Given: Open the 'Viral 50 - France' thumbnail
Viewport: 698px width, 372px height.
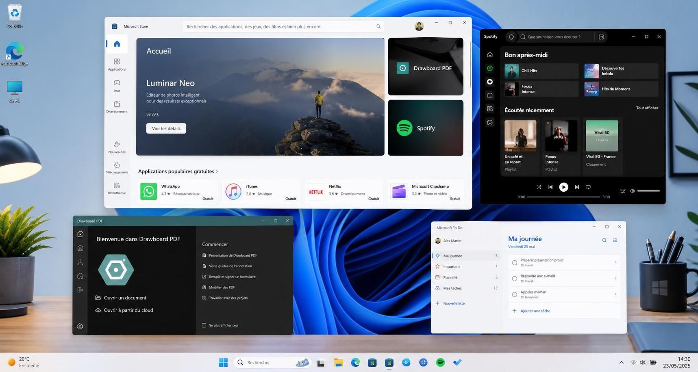Looking at the screenshot, I should click(602, 136).
